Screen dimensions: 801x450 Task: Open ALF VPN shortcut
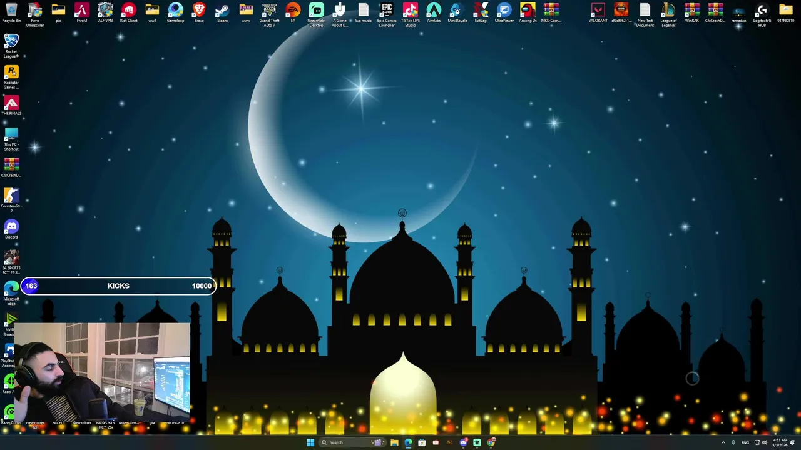click(105, 12)
